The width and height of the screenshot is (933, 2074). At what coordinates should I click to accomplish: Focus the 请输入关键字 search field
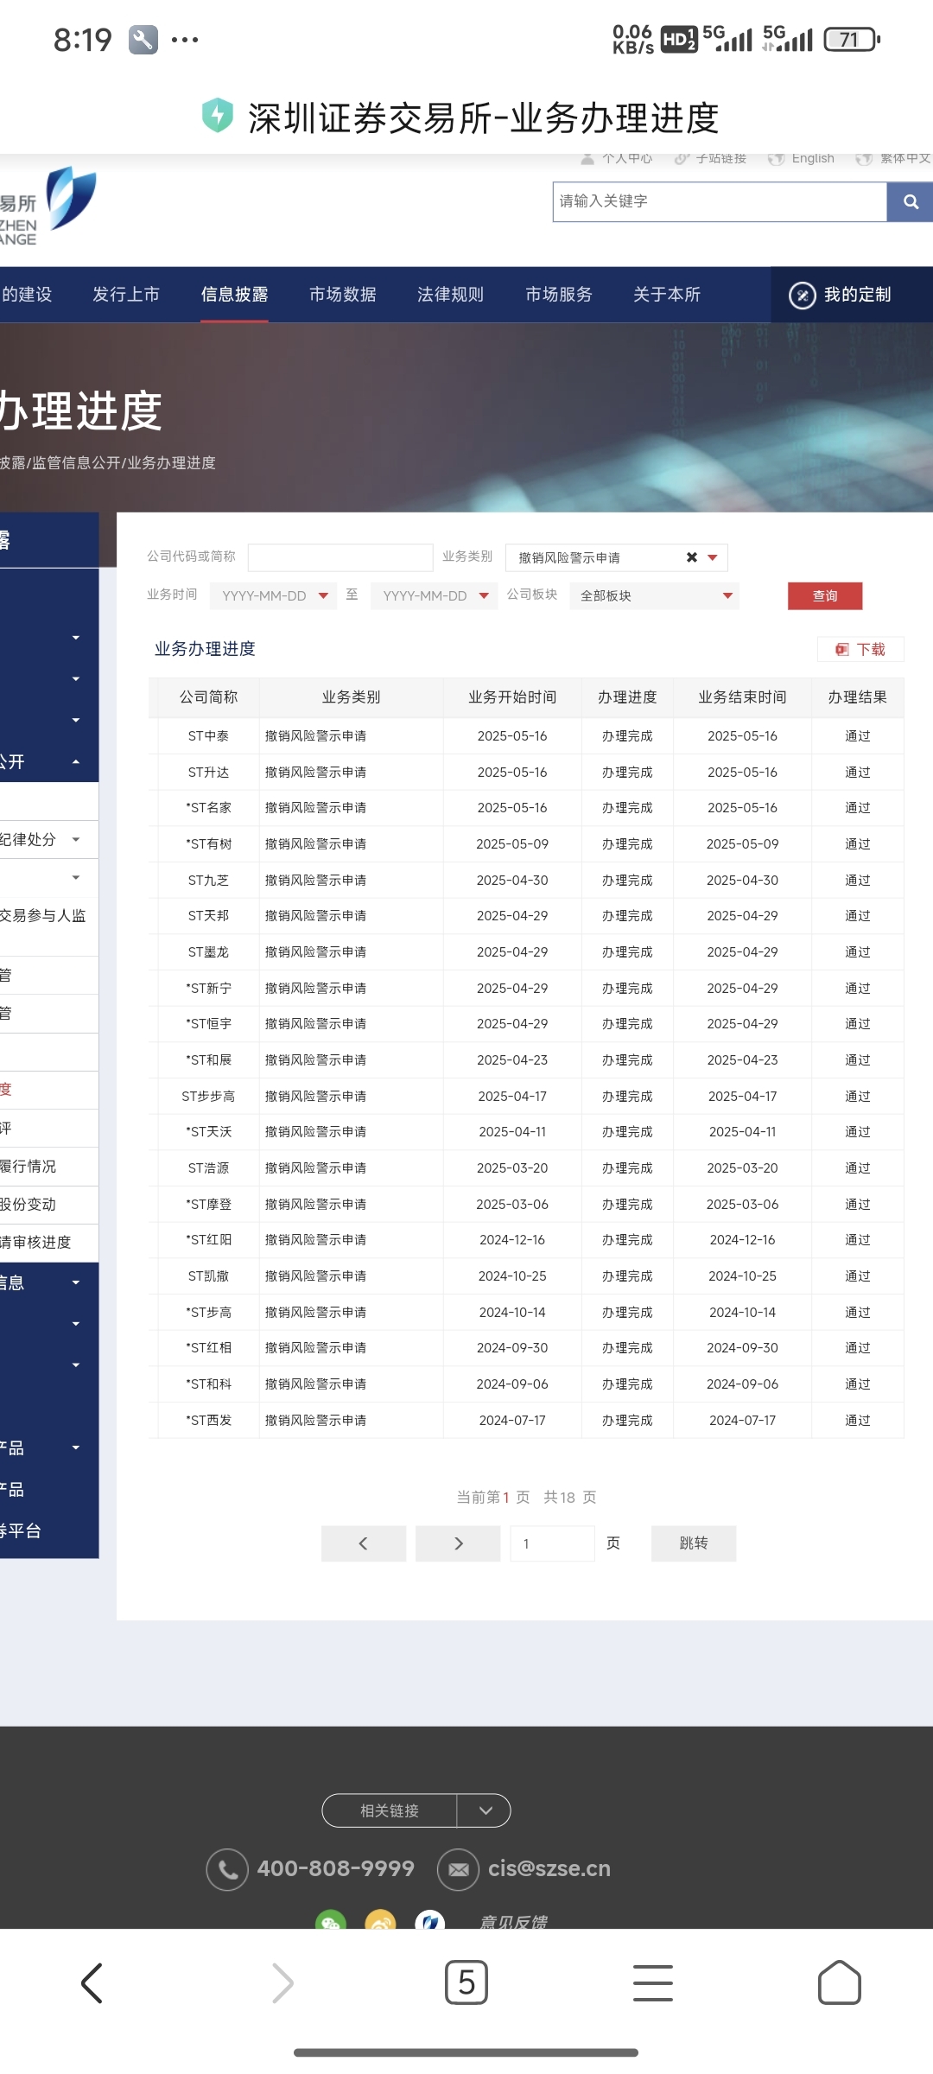point(720,201)
